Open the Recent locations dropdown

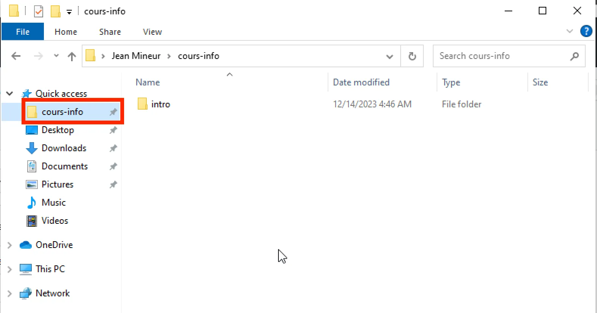click(56, 56)
